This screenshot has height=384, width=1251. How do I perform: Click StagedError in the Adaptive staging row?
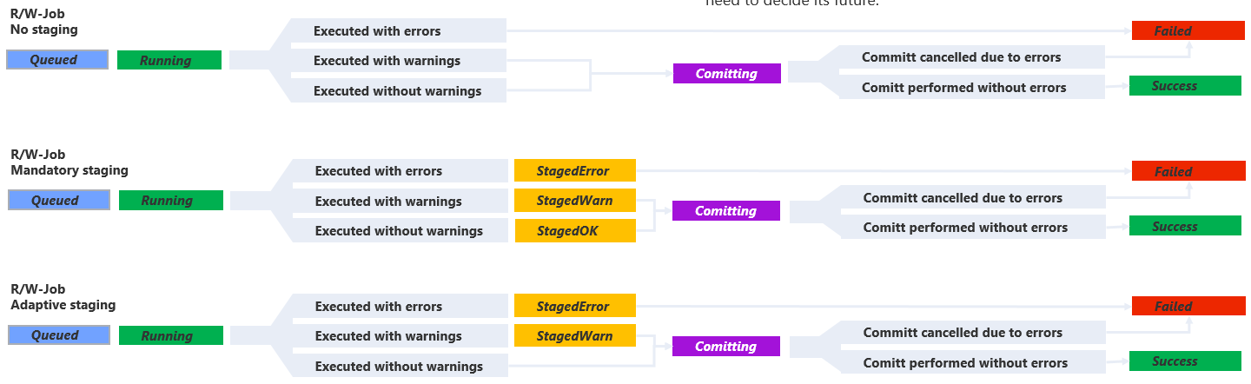[574, 307]
